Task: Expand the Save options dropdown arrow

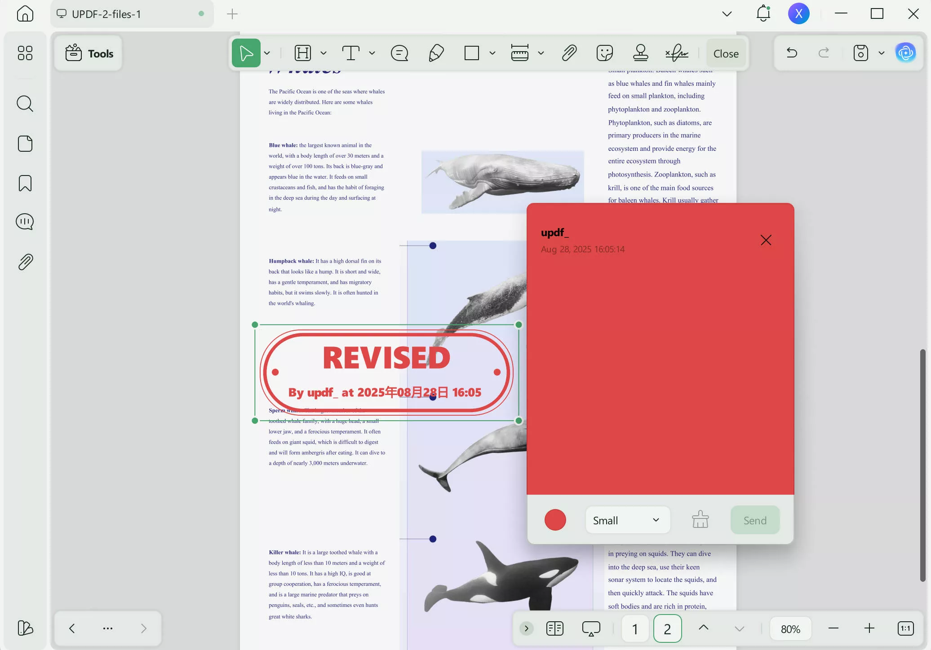Action: pos(881,53)
